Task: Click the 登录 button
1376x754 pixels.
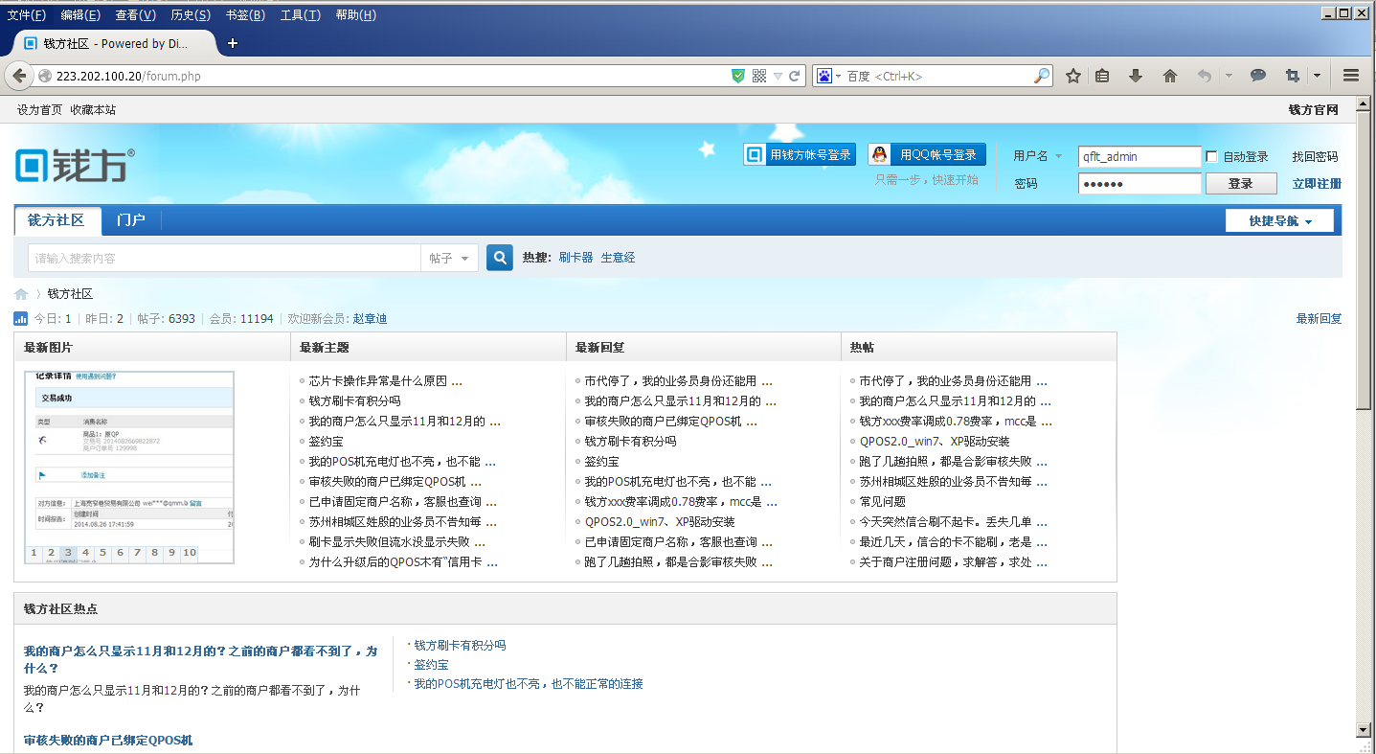Action: [x=1241, y=183]
